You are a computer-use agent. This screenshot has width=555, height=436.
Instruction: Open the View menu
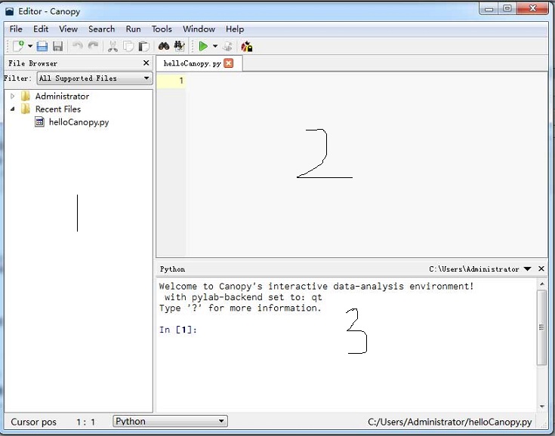[x=68, y=29]
